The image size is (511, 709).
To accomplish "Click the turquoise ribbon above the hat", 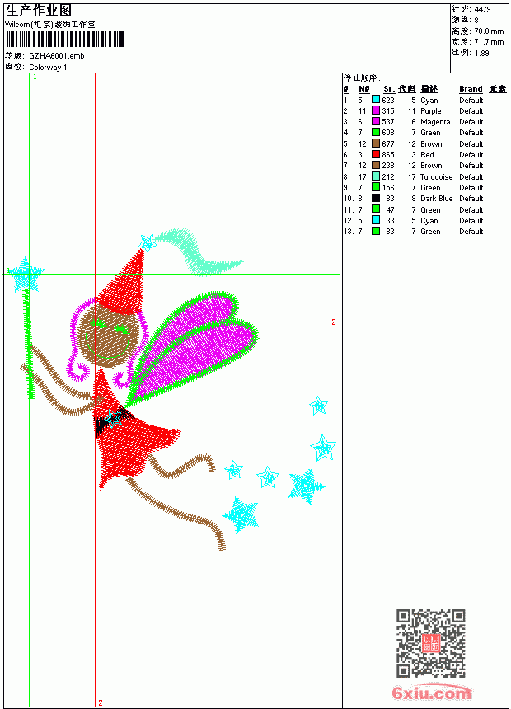I will 197,252.
